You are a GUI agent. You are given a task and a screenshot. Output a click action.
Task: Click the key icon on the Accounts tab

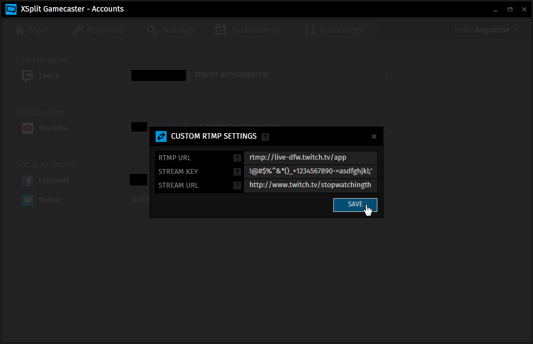[x=78, y=30]
